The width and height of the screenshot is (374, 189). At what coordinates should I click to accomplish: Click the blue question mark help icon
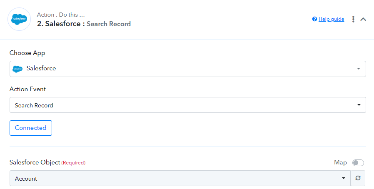(314, 19)
